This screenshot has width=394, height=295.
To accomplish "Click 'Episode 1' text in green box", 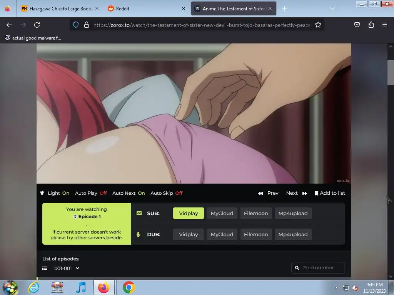I will (x=89, y=217).
